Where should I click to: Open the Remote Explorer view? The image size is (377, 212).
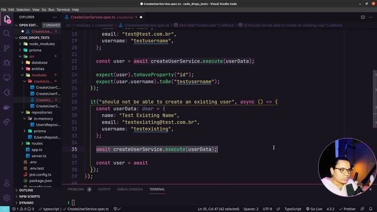pos(6,77)
